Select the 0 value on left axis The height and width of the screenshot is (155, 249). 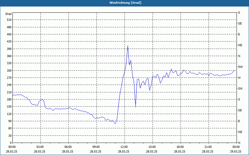point(11,143)
